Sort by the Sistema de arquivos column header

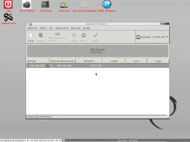pyautogui.click(x=63, y=61)
